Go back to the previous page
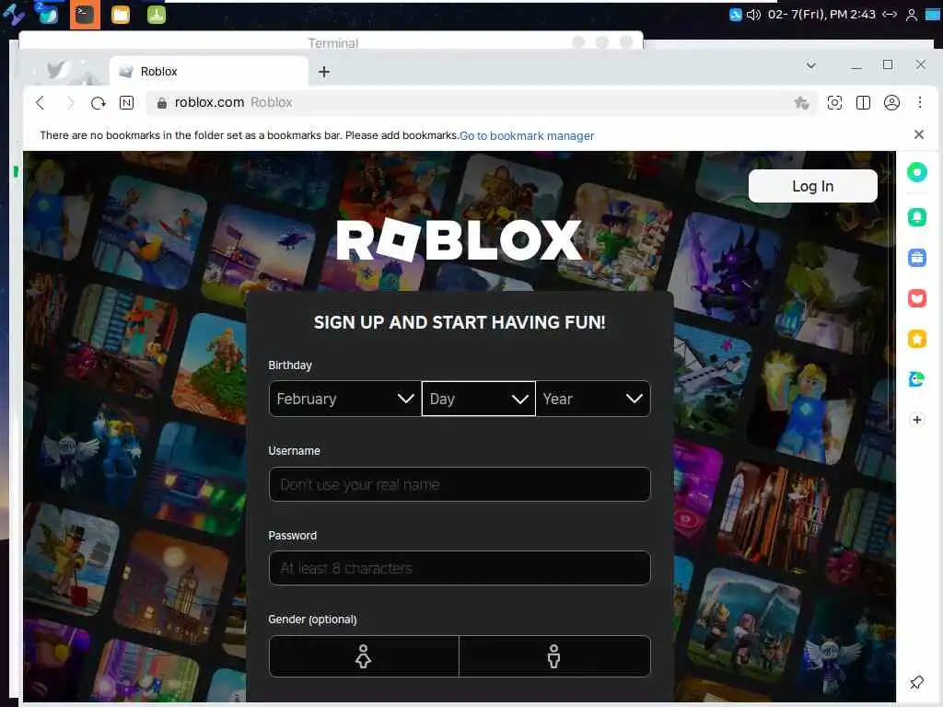Image resolution: width=943 pixels, height=707 pixels. (x=41, y=103)
